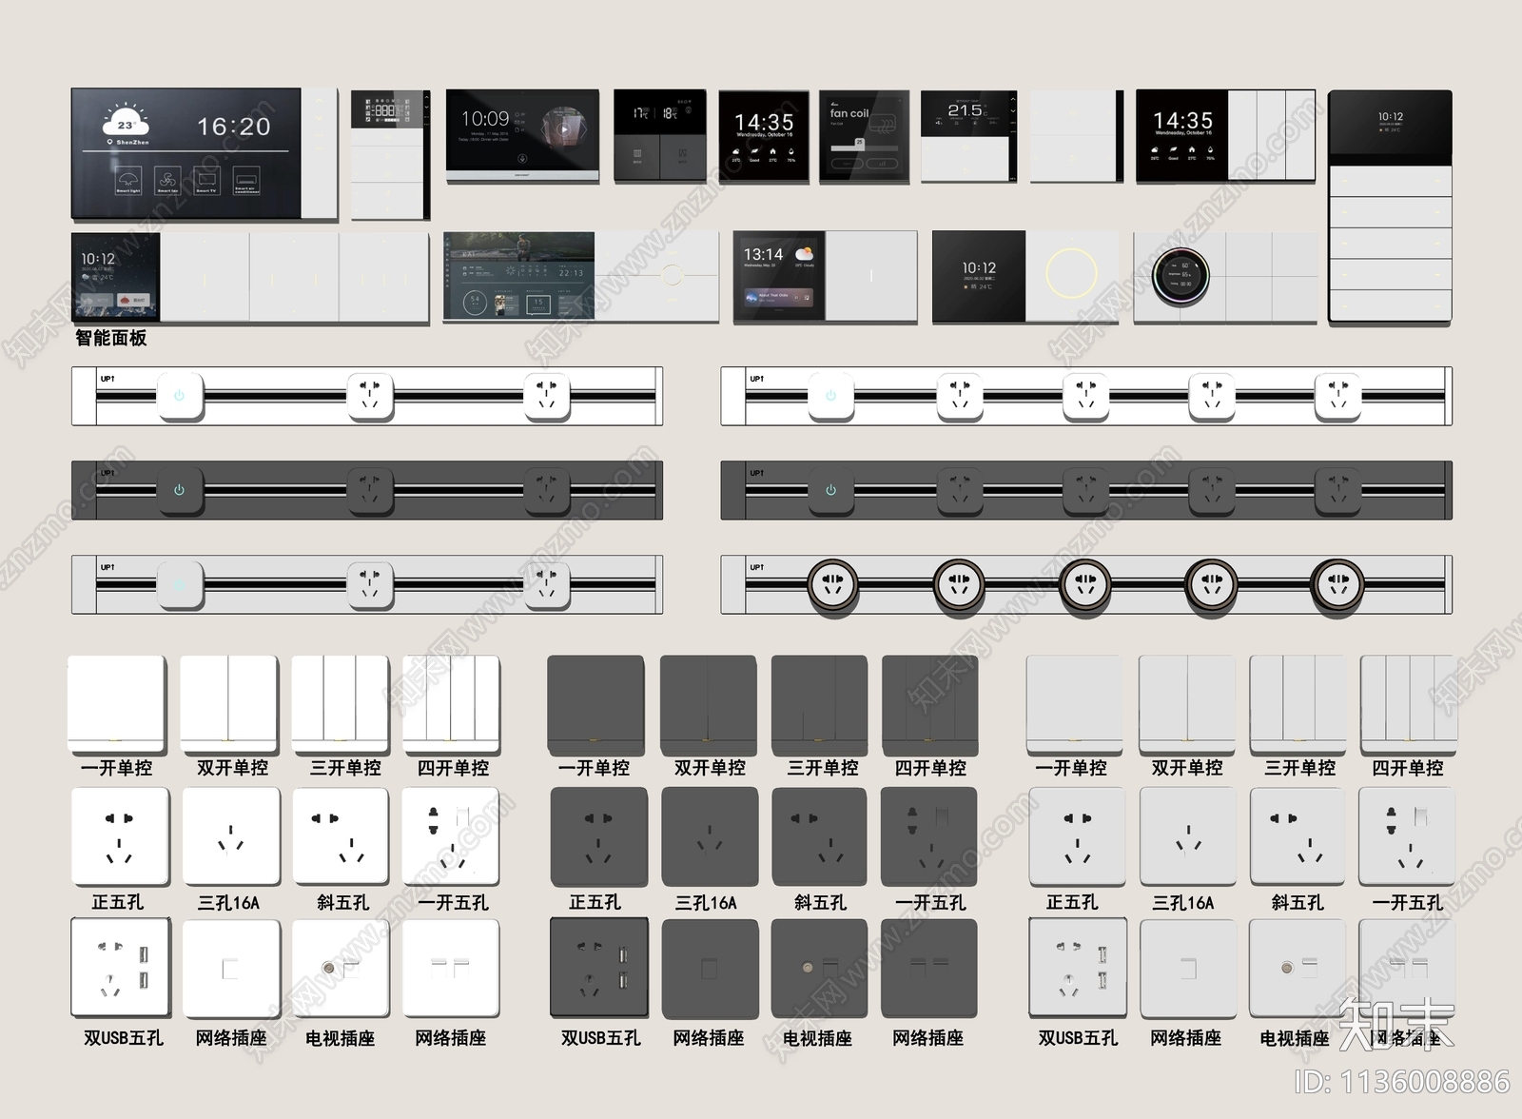Click the down chevron beside the 16:20 screen

[x=319, y=120]
